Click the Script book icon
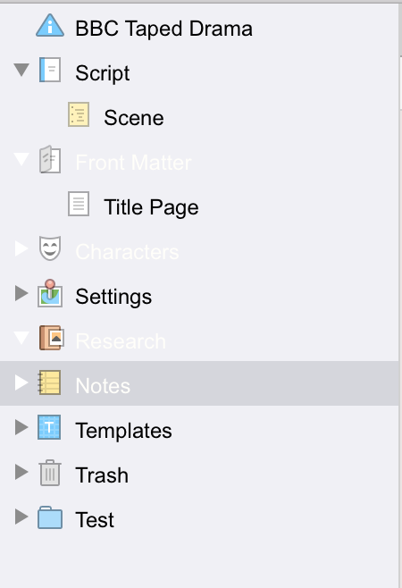Viewport: 402px width, 588px height. pyautogui.click(x=50, y=70)
